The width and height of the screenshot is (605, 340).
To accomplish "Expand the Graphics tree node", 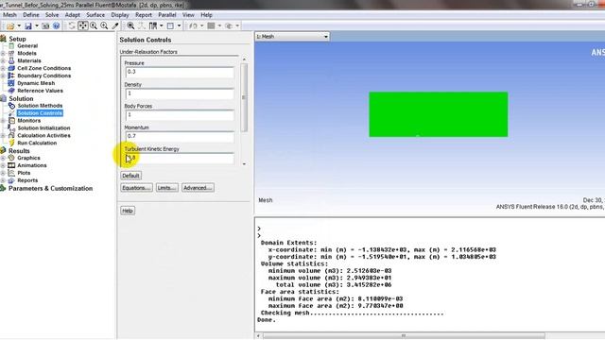I will (x=3, y=158).
